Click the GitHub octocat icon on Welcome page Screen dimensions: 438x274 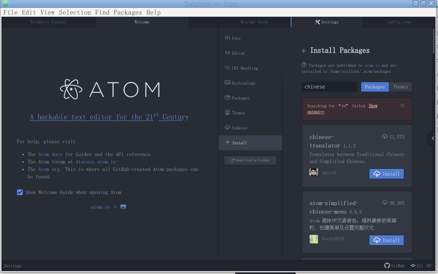pos(123,206)
